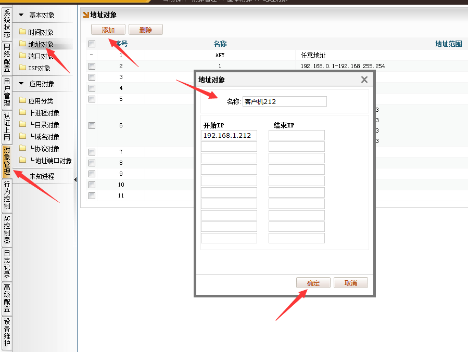This screenshot has width=468, height=352.
Task: Collapse the 应用对象 section
Action: coord(21,84)
